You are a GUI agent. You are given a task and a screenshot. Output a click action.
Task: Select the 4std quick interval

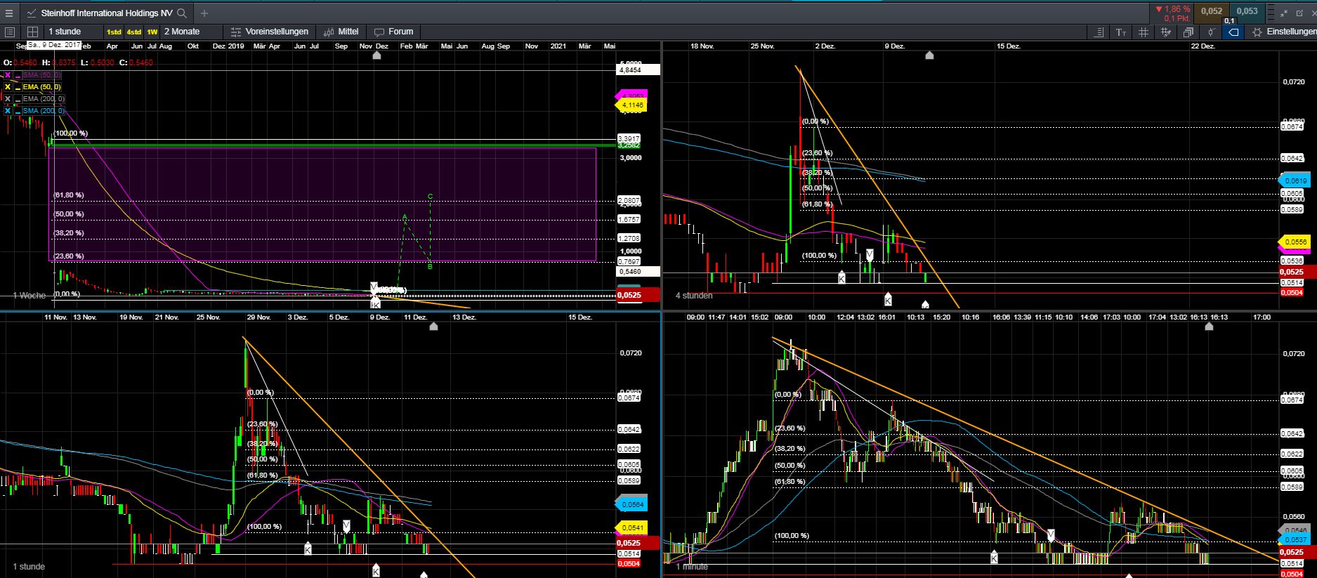pyautogui.click(x=133, y=32)
